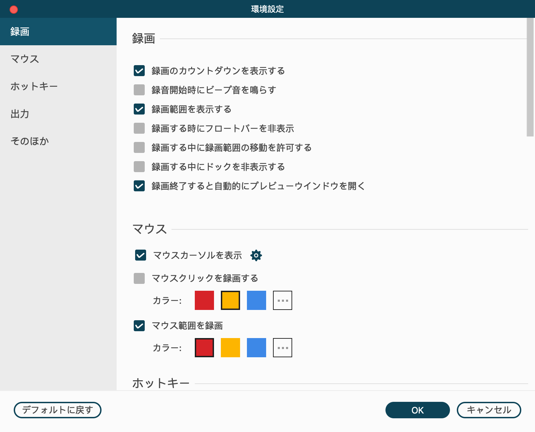
Task: Select そのほか sidebar tab
Action: pos(58,141)
